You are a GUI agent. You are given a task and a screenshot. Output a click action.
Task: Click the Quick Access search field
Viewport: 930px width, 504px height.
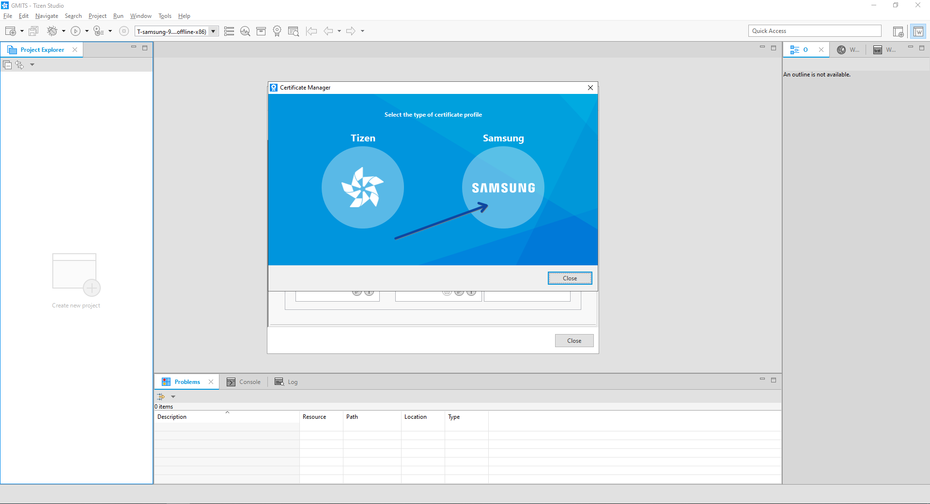815,31
